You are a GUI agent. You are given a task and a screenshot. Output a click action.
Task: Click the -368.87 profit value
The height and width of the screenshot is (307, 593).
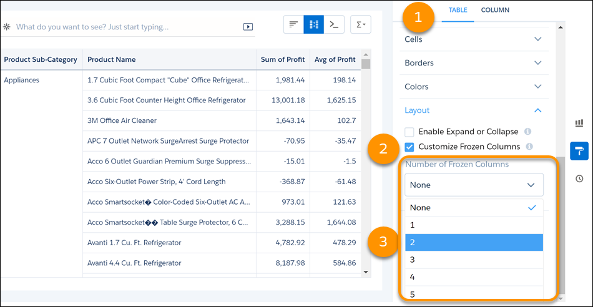point(292,182)
